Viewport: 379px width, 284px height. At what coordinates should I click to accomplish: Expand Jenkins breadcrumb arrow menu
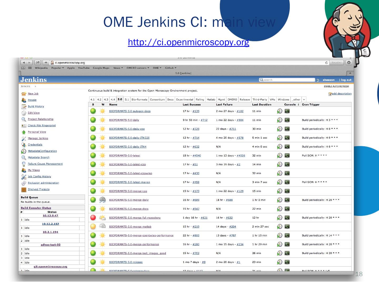point(36,86)
